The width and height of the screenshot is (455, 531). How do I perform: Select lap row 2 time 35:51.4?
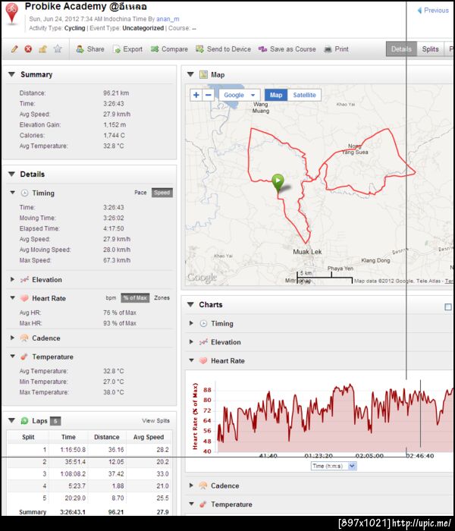click(x=73, y=461)
